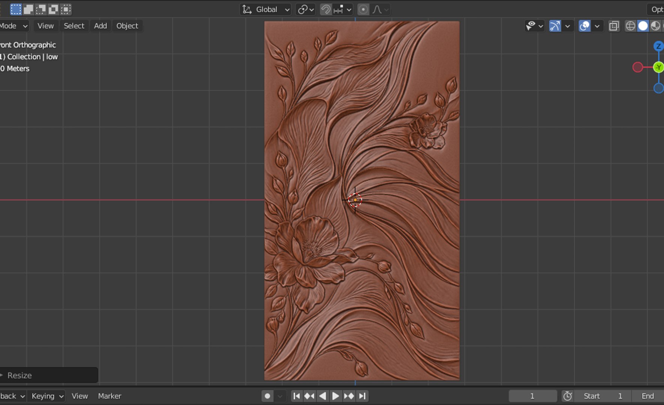Switch to Material Preview shading
The image size is (664, 405).
[x=655, y=26]
